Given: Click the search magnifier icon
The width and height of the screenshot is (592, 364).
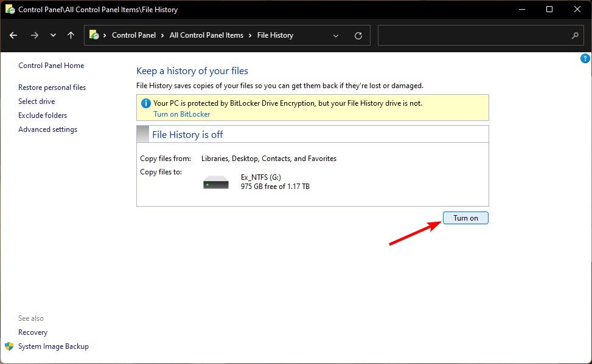Looking at the screenshot, I should tap(575, 35).
